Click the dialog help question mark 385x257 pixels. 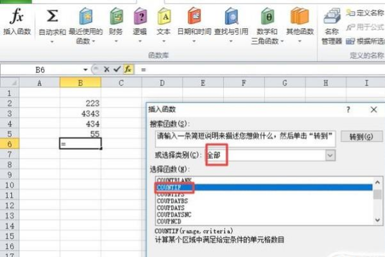pos(348,109)
